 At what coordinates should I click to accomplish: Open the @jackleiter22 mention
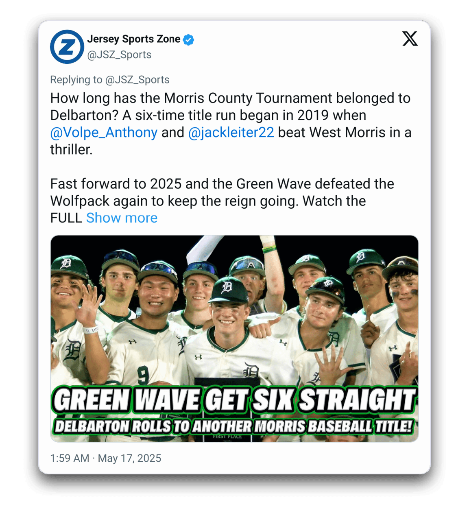(x=231, y=133)
